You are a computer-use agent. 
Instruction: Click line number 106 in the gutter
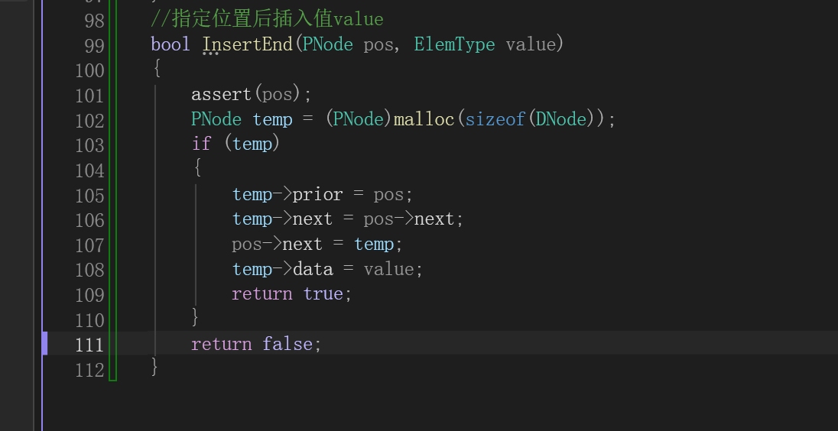coord(89,220)
